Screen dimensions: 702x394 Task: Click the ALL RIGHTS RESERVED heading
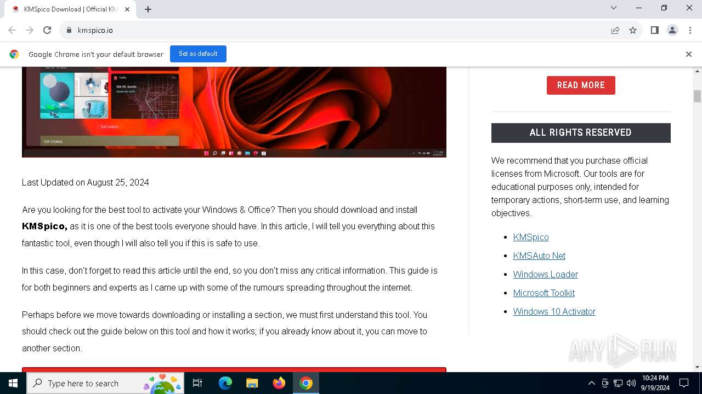click(x=581, y=132)
